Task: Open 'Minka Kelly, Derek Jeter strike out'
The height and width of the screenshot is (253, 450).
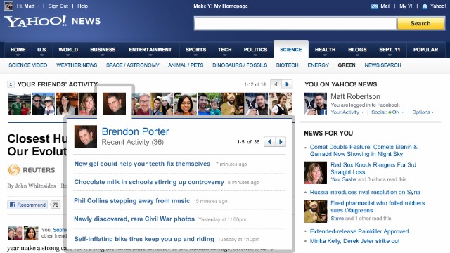Action: click(354, 241)
